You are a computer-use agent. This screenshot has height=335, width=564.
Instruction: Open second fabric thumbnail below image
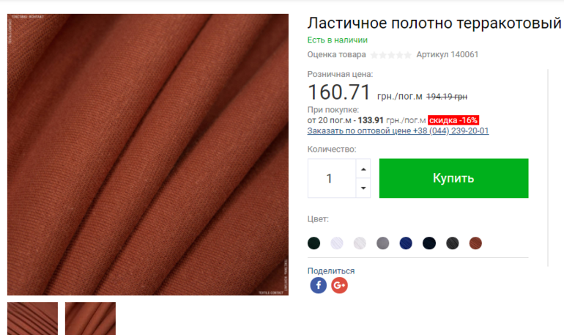click(x=90, y=318)
